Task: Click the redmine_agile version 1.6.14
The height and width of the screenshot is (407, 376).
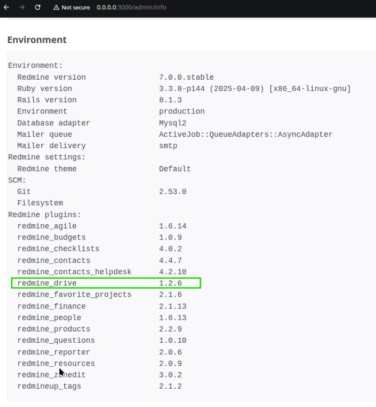Action: point(173,226)
